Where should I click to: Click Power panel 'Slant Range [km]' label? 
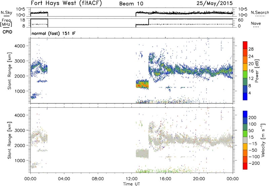(9, 71)
